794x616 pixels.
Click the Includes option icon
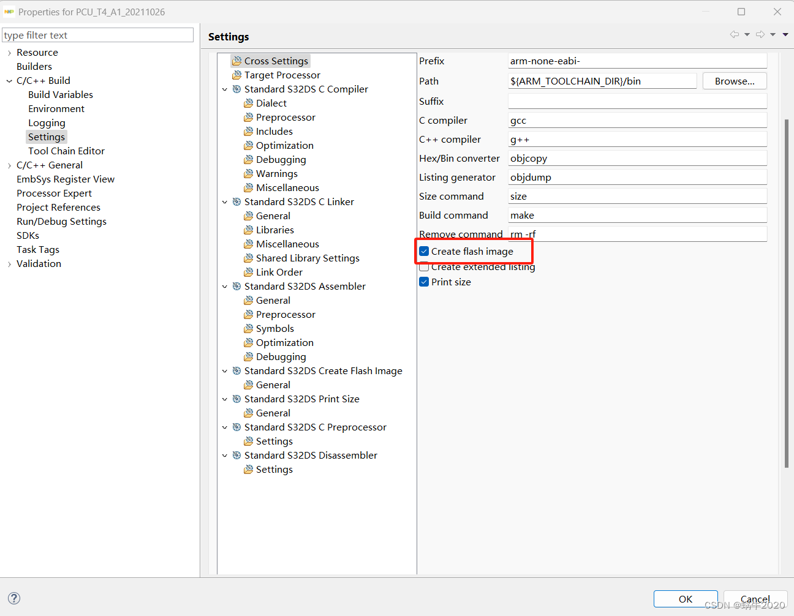tap(248, 131)
